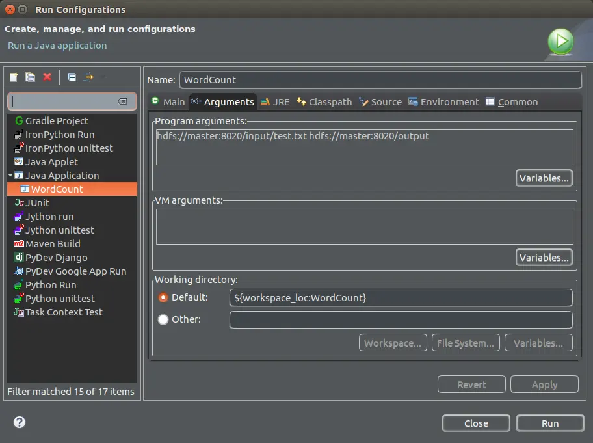
Task: Open the Source tab
Action: (x=380, y=101)
